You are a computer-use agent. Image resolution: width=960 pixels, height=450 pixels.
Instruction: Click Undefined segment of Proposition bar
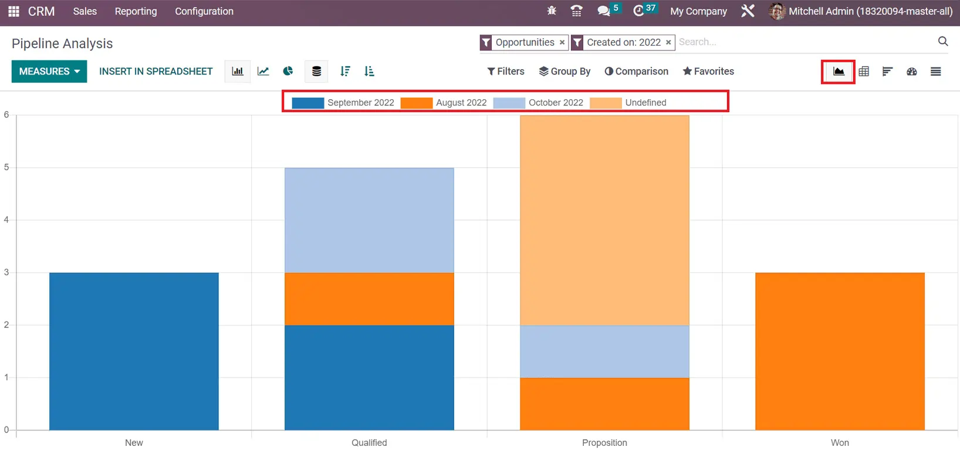click(x=604, y=221)
